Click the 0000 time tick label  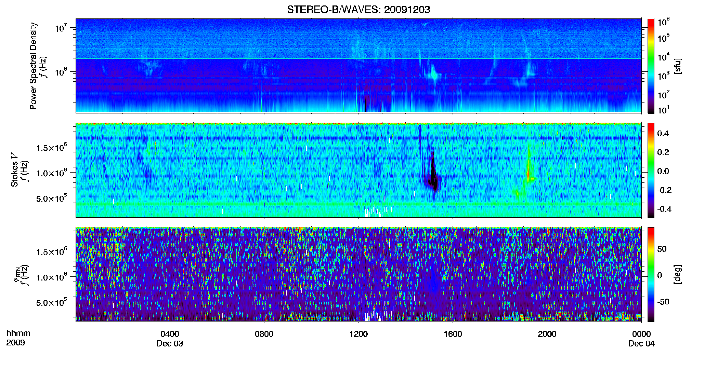pos(641,334)
